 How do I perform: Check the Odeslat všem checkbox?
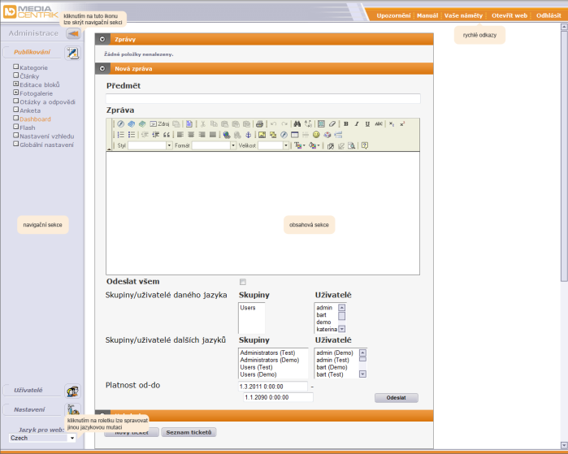coord(243,282)
